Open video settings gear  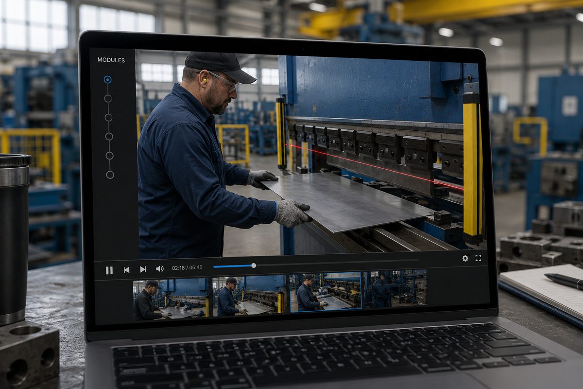tap(465, 258)
